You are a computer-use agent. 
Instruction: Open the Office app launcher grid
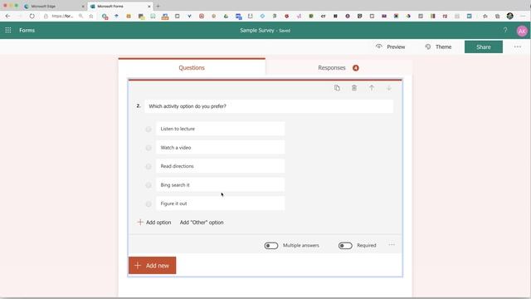[8, 30]
